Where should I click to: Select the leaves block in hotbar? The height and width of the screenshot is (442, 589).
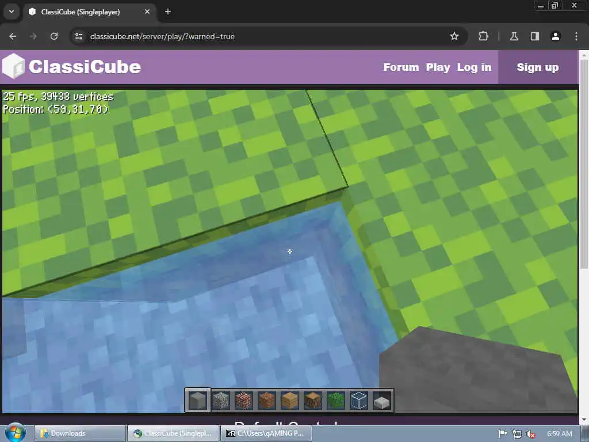point(335,401)
